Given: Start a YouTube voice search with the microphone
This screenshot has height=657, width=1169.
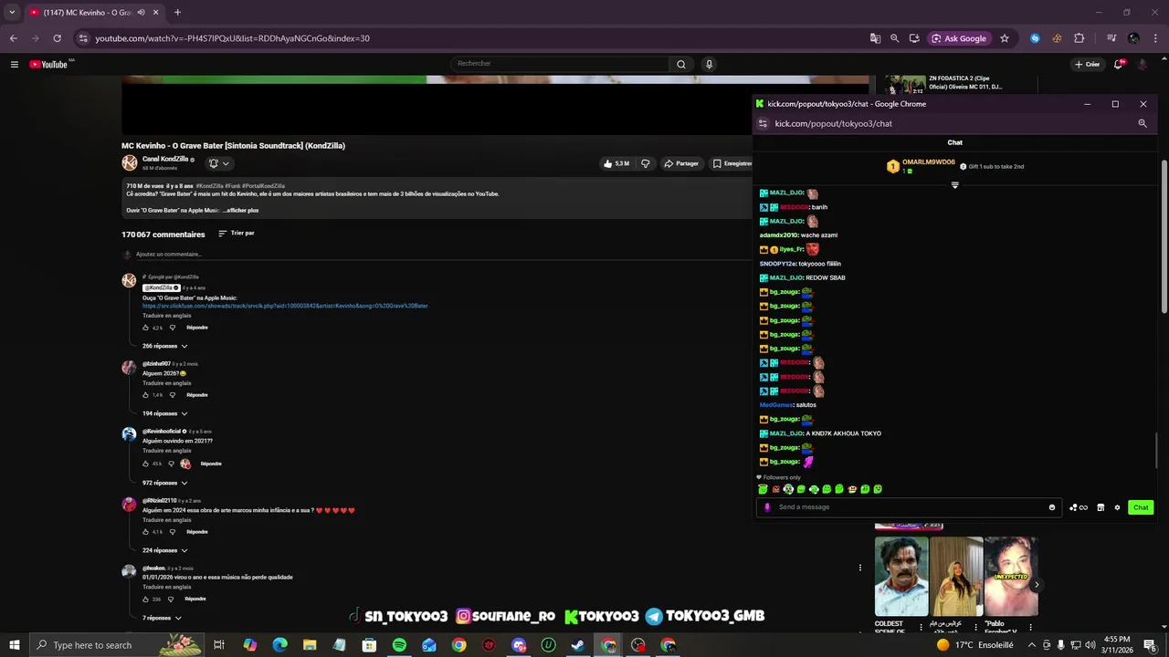Looking at the screenshot, I should coord(709,64).
